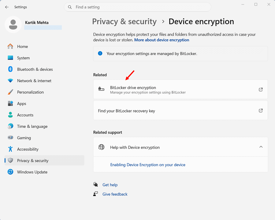This screenshot has height=220, width=275.
Task: Open the Home settings page
Action: coord(22,46)
